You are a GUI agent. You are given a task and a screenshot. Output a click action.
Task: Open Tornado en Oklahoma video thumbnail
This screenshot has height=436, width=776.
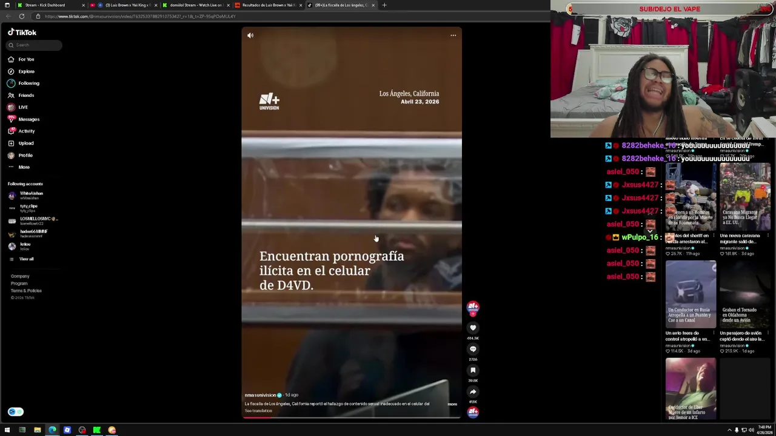click(745, 294)
